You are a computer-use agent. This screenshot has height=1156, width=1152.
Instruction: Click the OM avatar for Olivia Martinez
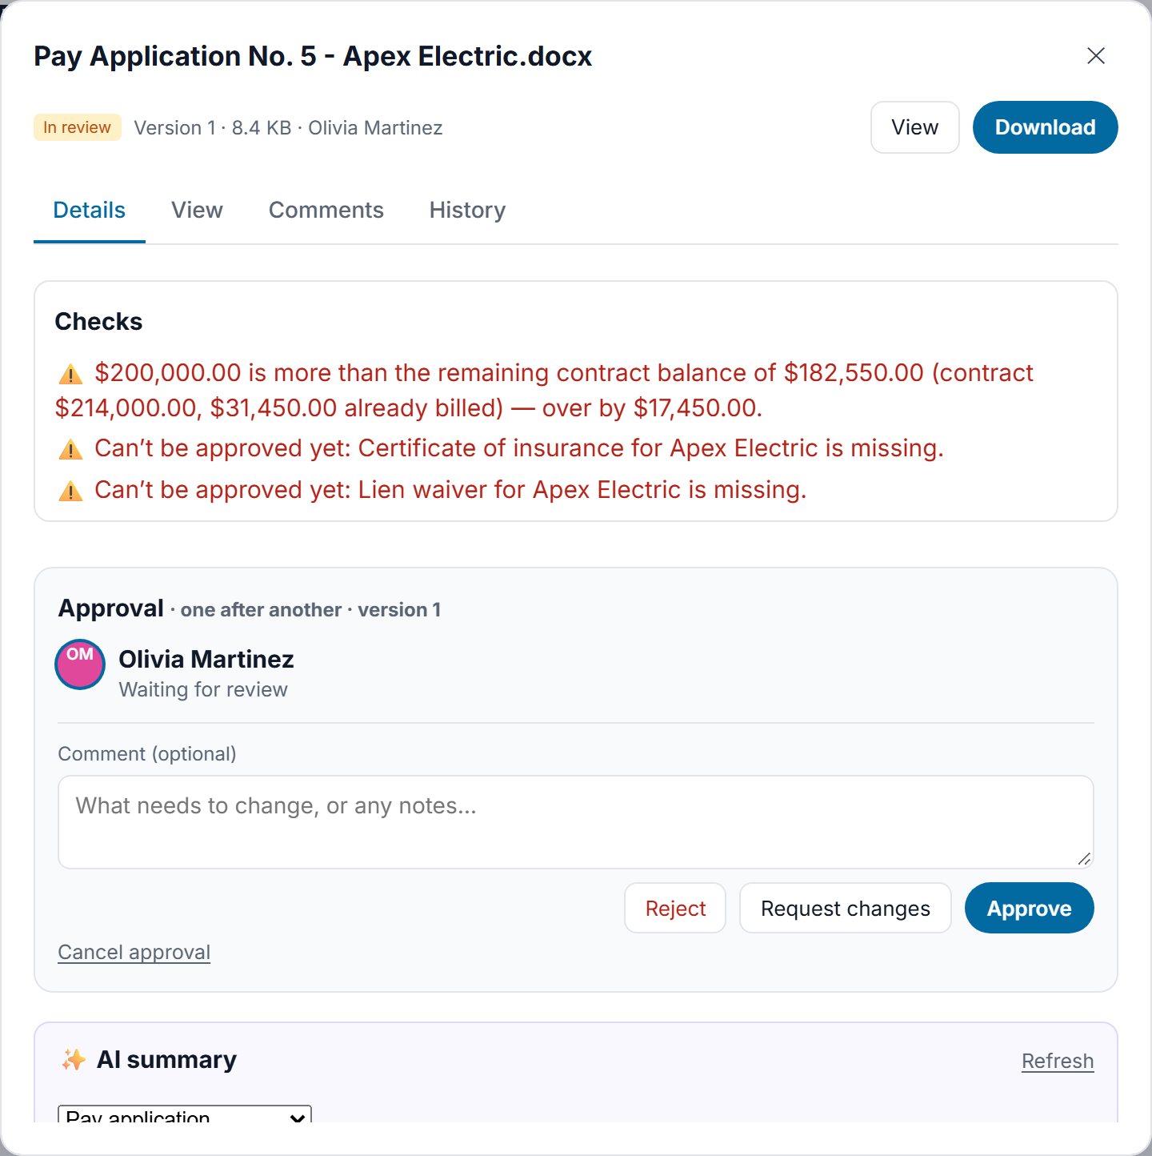coord(80,664)
